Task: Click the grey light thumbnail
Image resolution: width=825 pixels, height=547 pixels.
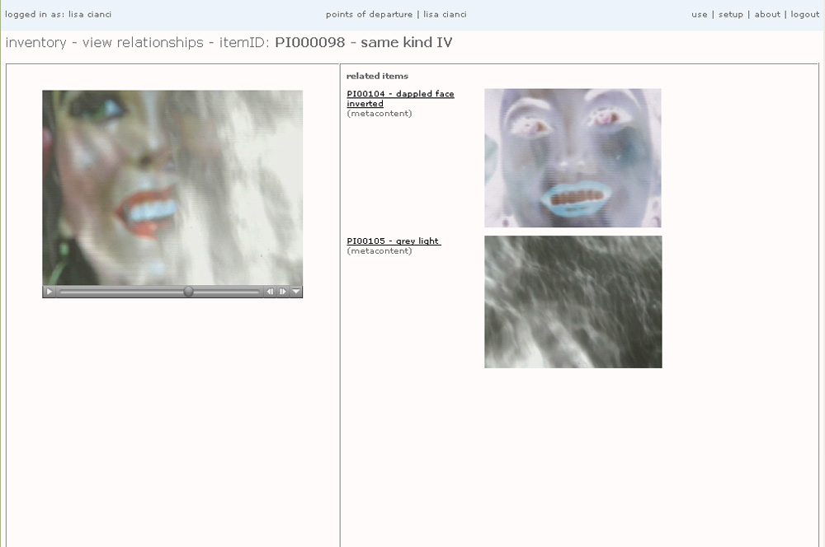Action: tap(573, 302)
